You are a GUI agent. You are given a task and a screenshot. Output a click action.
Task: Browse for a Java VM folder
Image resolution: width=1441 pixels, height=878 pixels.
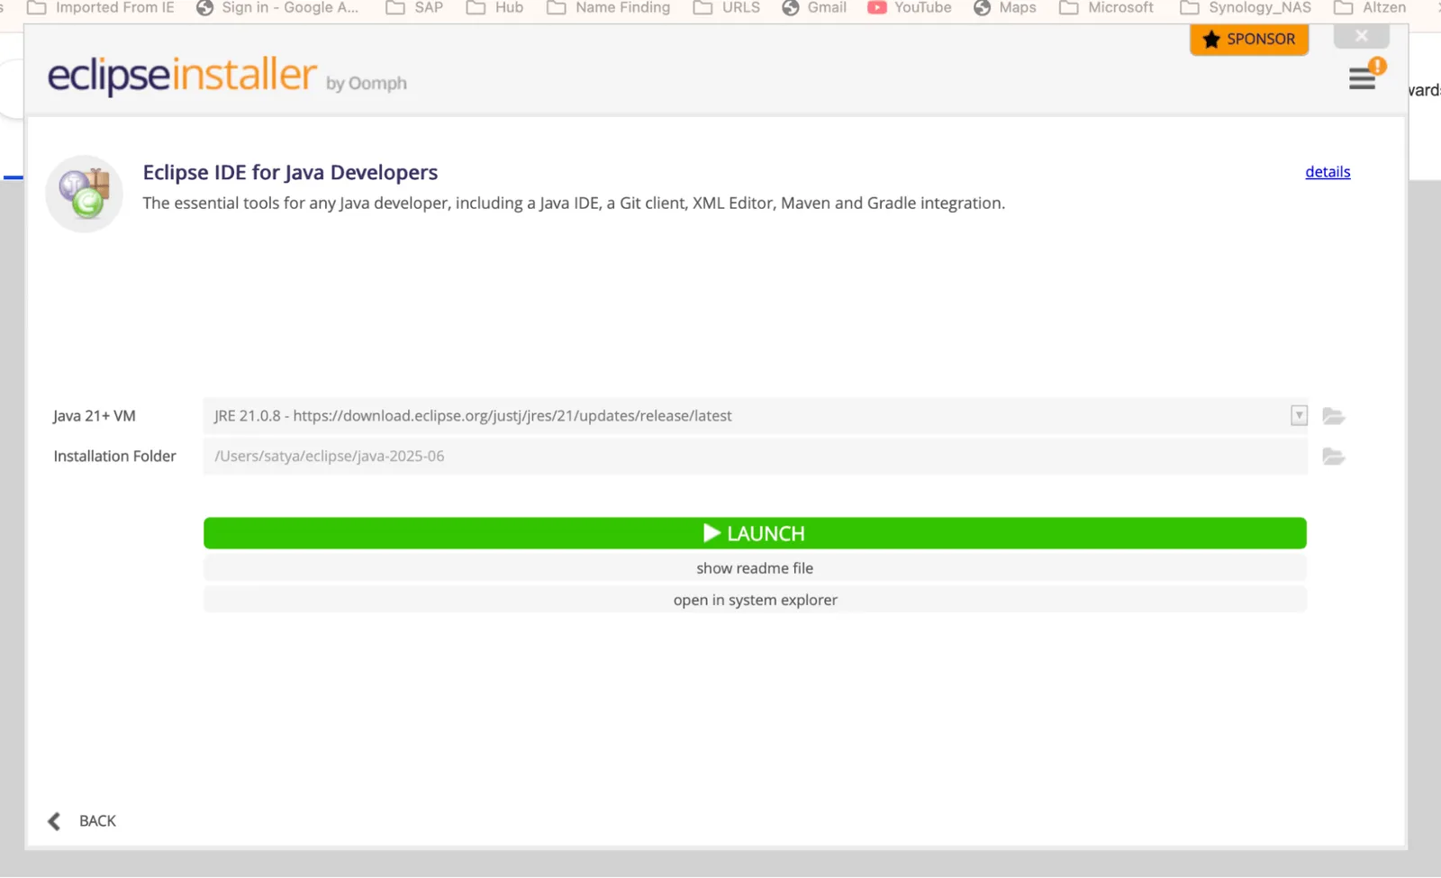point(1334,416)
